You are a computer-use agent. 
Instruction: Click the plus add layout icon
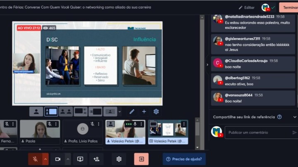pyautogui.click(x=144, y=111)
